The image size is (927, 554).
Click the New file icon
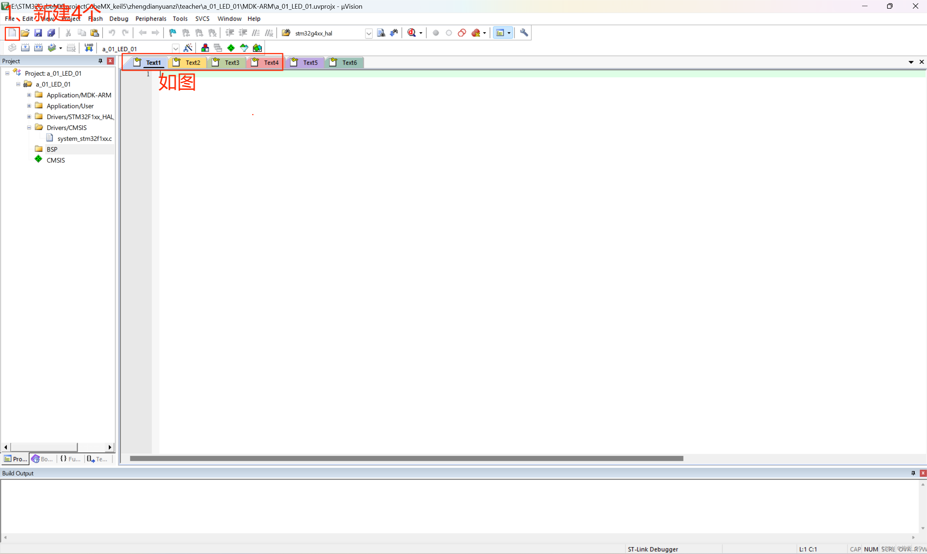pyautogui.click(x=12, y=33)
